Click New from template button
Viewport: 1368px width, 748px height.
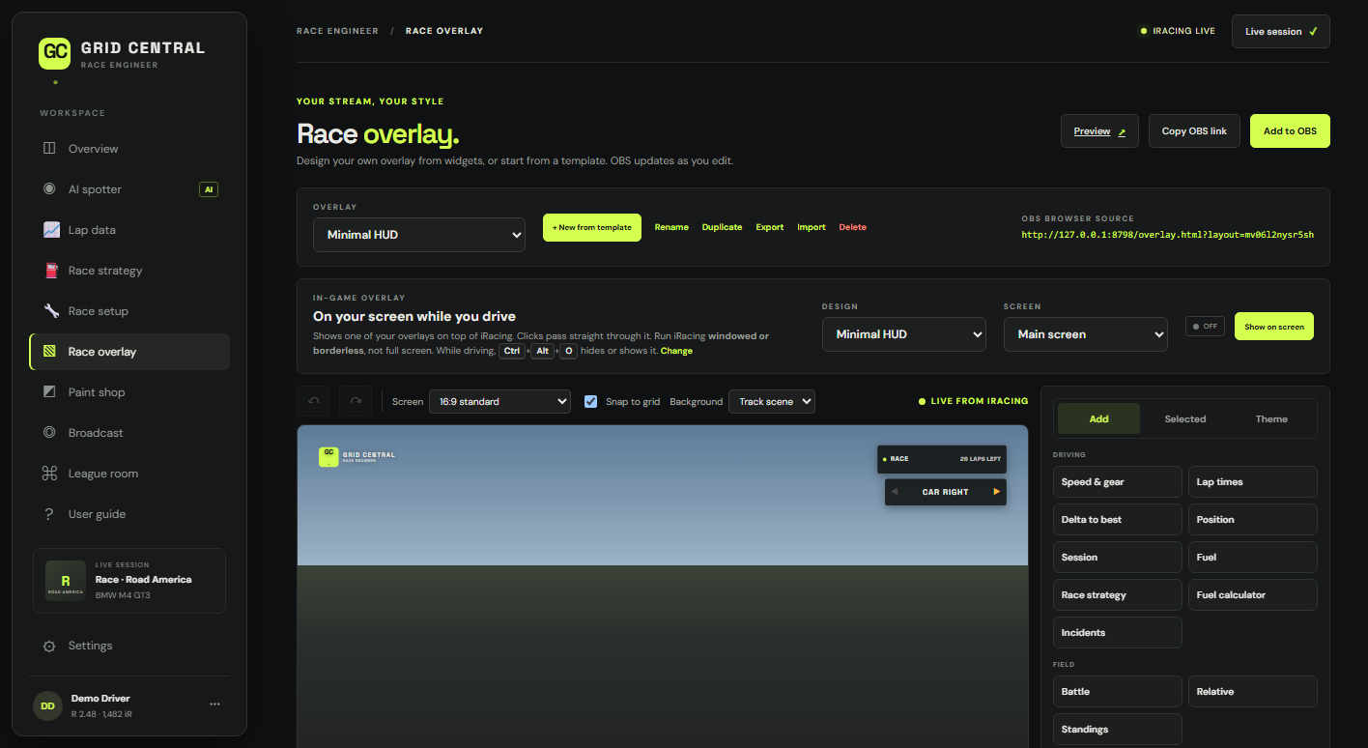point(592,227)
